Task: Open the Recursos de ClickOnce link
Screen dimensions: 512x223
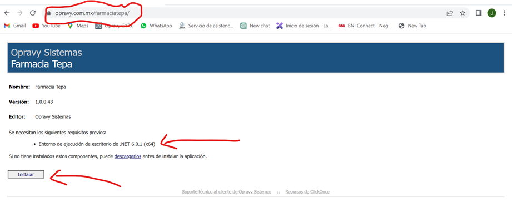Action: (x=307, y=192)
